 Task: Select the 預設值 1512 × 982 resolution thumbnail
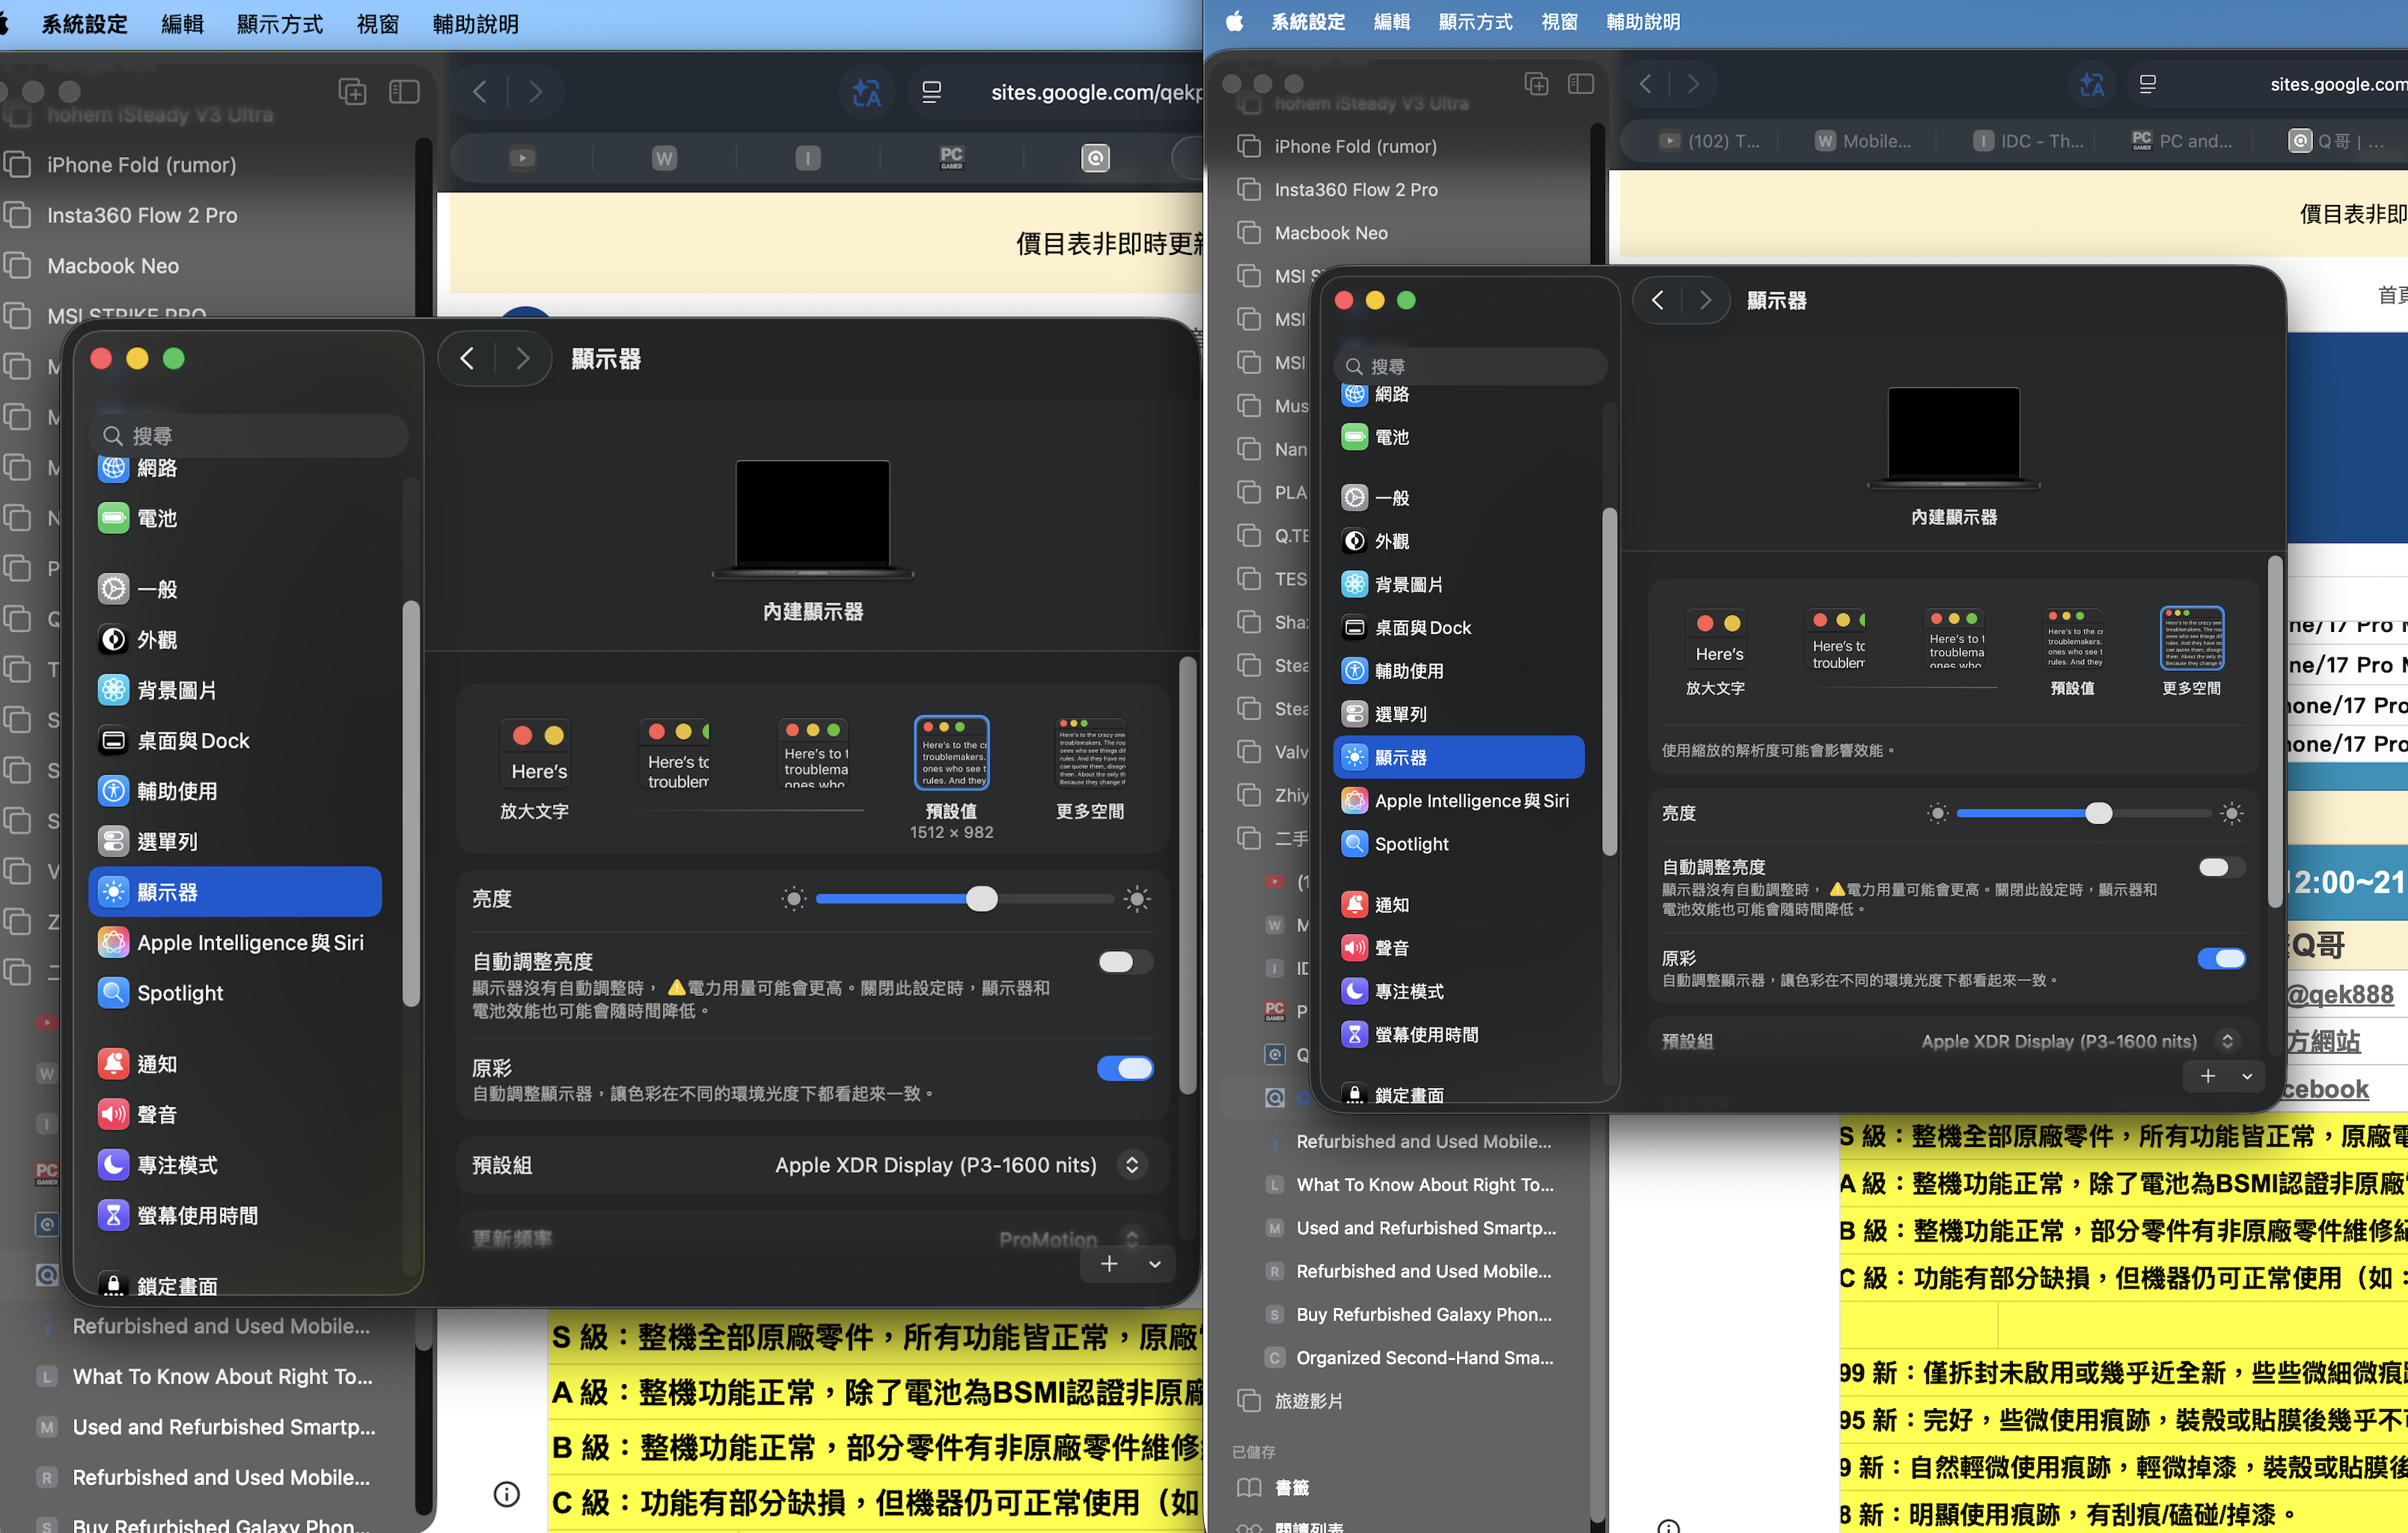[951, 754]
